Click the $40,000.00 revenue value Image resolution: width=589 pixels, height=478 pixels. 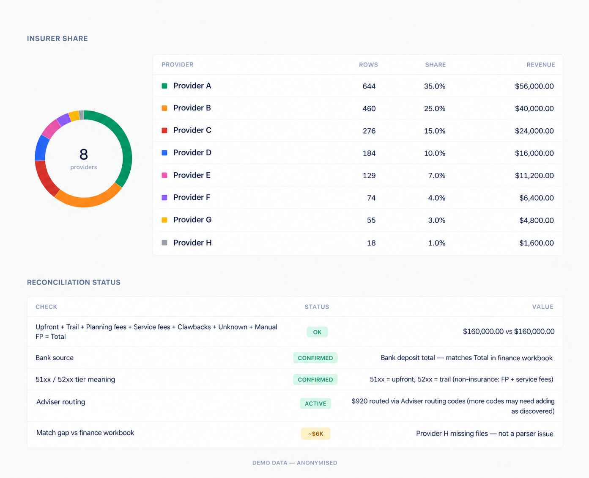pyautogui.click(x=534, y=109)
